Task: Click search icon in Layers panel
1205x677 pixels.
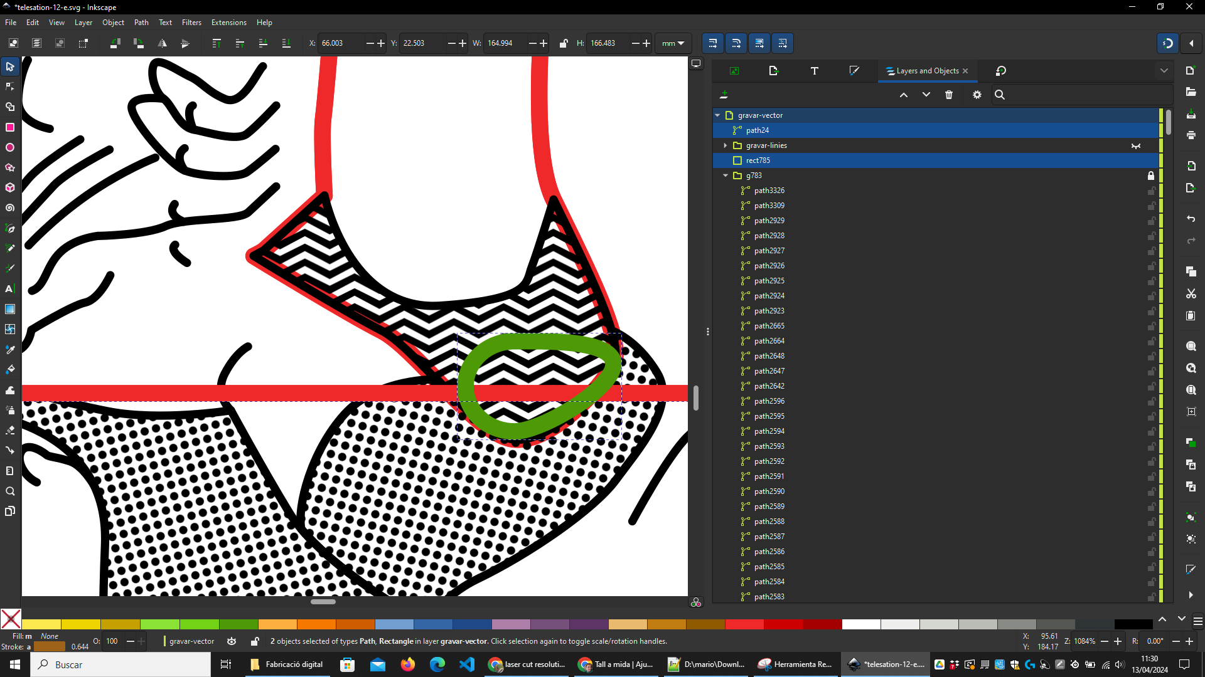Action: pos(1000,95)
